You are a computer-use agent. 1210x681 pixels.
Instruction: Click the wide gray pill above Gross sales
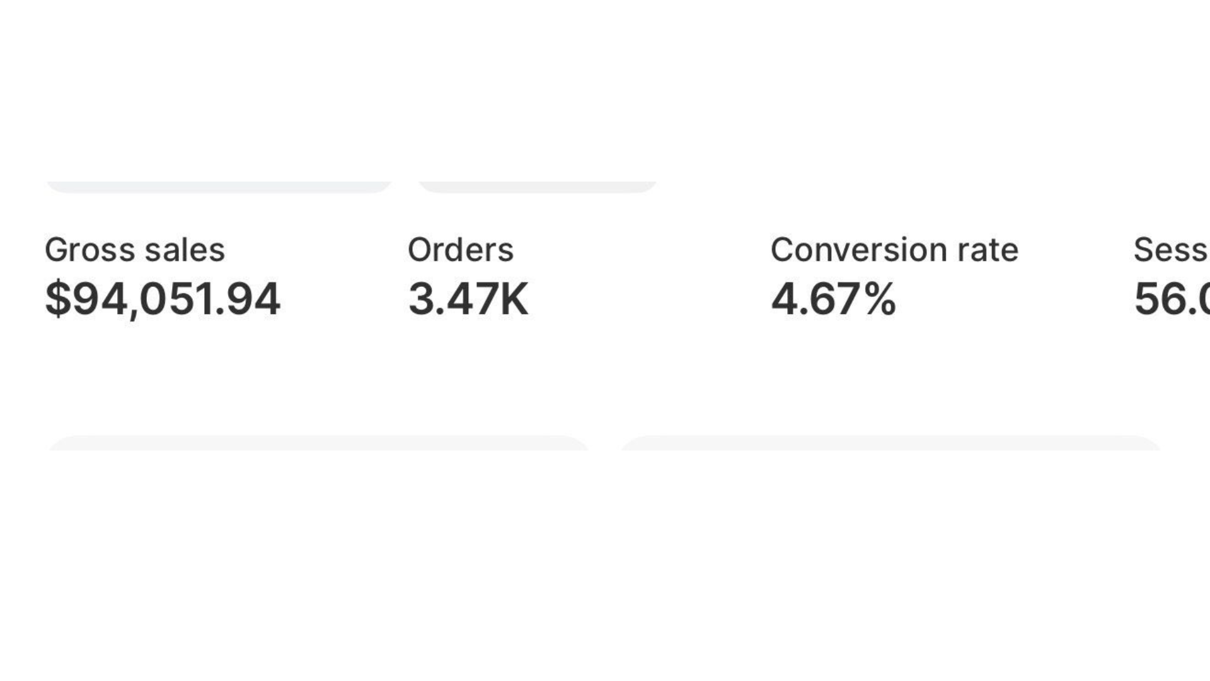219,187
